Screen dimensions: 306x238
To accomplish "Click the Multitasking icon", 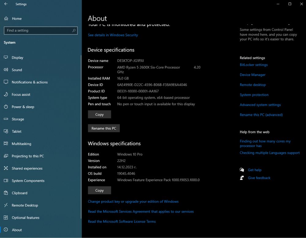I will pyautogui.click(x=6, y=143).
